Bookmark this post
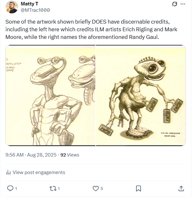The image size is (192, 197). pos(138,188)
